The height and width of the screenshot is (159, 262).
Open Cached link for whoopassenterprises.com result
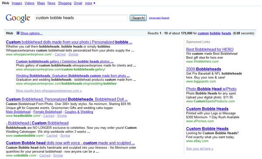60,54
